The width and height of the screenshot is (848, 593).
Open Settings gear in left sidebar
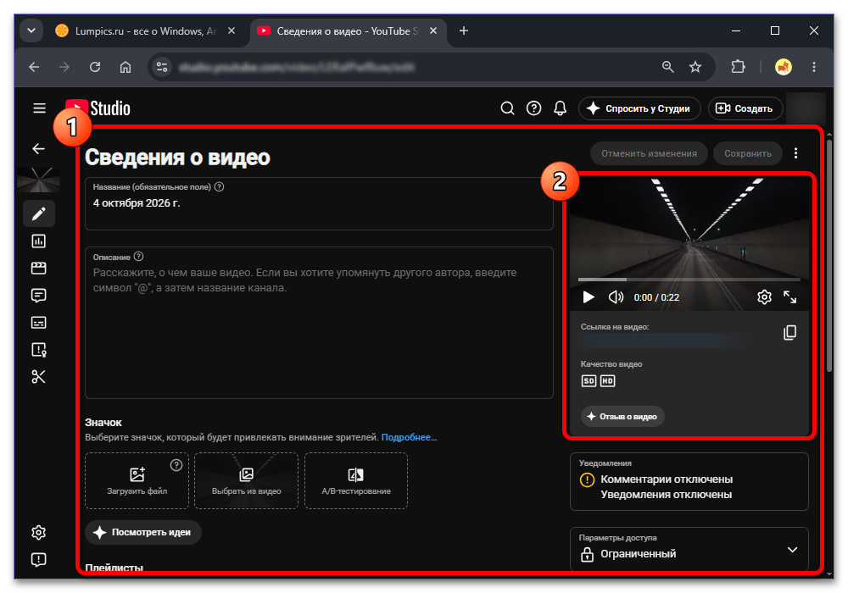[x=38, y=533]
